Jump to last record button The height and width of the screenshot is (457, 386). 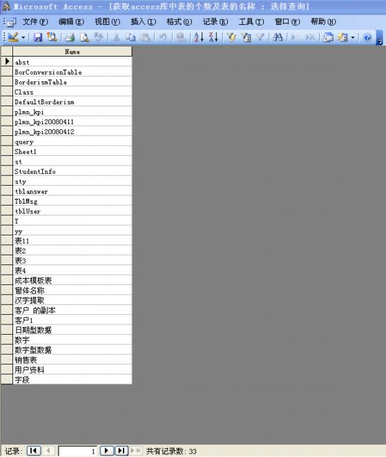click(122, 451)
